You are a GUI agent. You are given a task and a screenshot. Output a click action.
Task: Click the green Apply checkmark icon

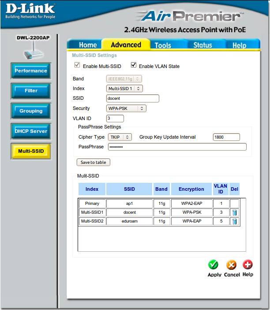214,265
